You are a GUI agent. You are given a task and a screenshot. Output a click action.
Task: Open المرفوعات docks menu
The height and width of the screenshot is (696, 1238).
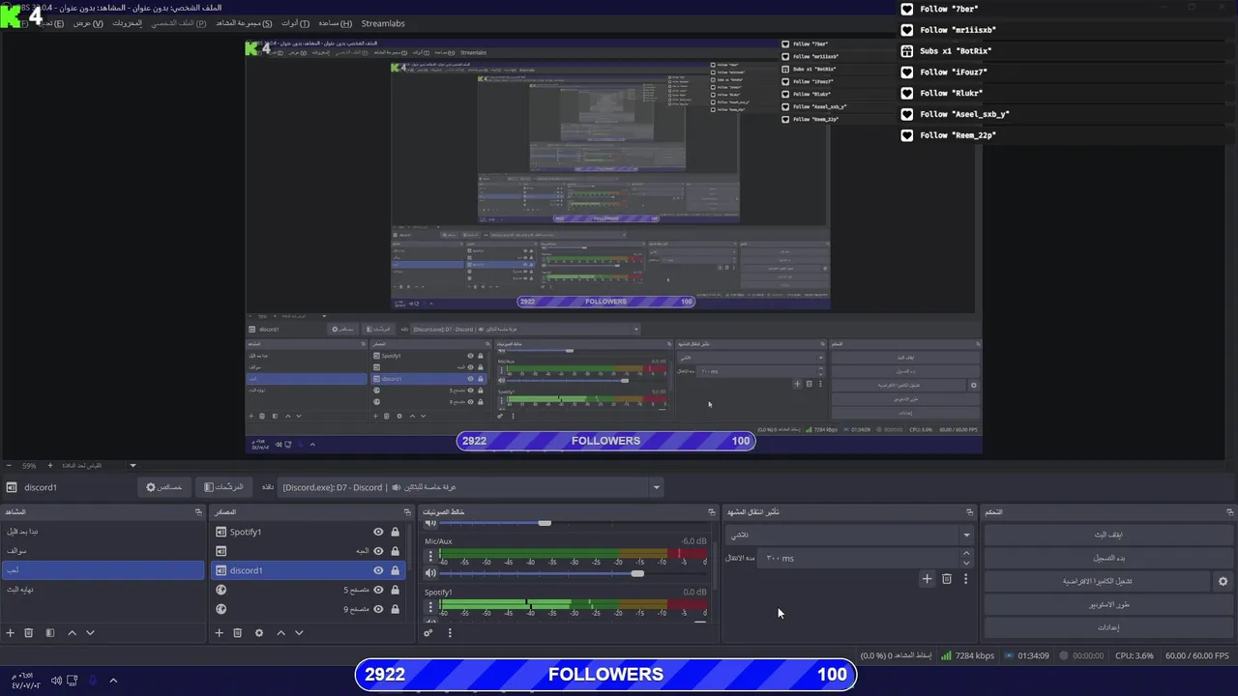tap(127, 23)
